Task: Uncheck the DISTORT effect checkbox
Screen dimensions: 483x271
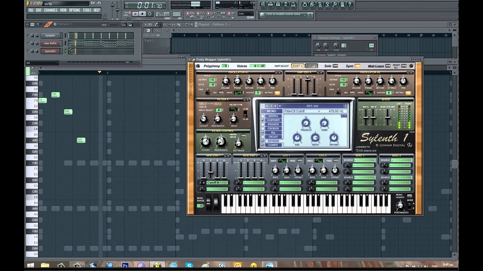Action: pos(263,120)
